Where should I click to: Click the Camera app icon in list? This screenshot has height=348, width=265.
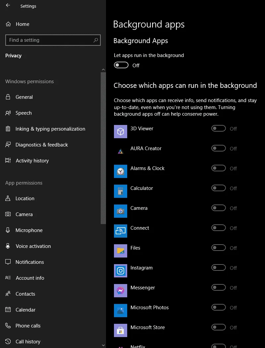(121, 211)
